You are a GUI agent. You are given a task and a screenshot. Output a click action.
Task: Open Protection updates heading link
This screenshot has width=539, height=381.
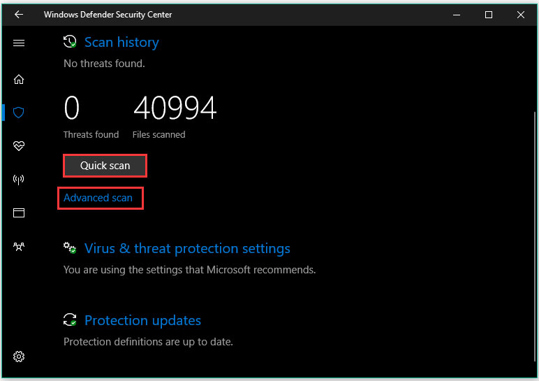pos(142,320)
